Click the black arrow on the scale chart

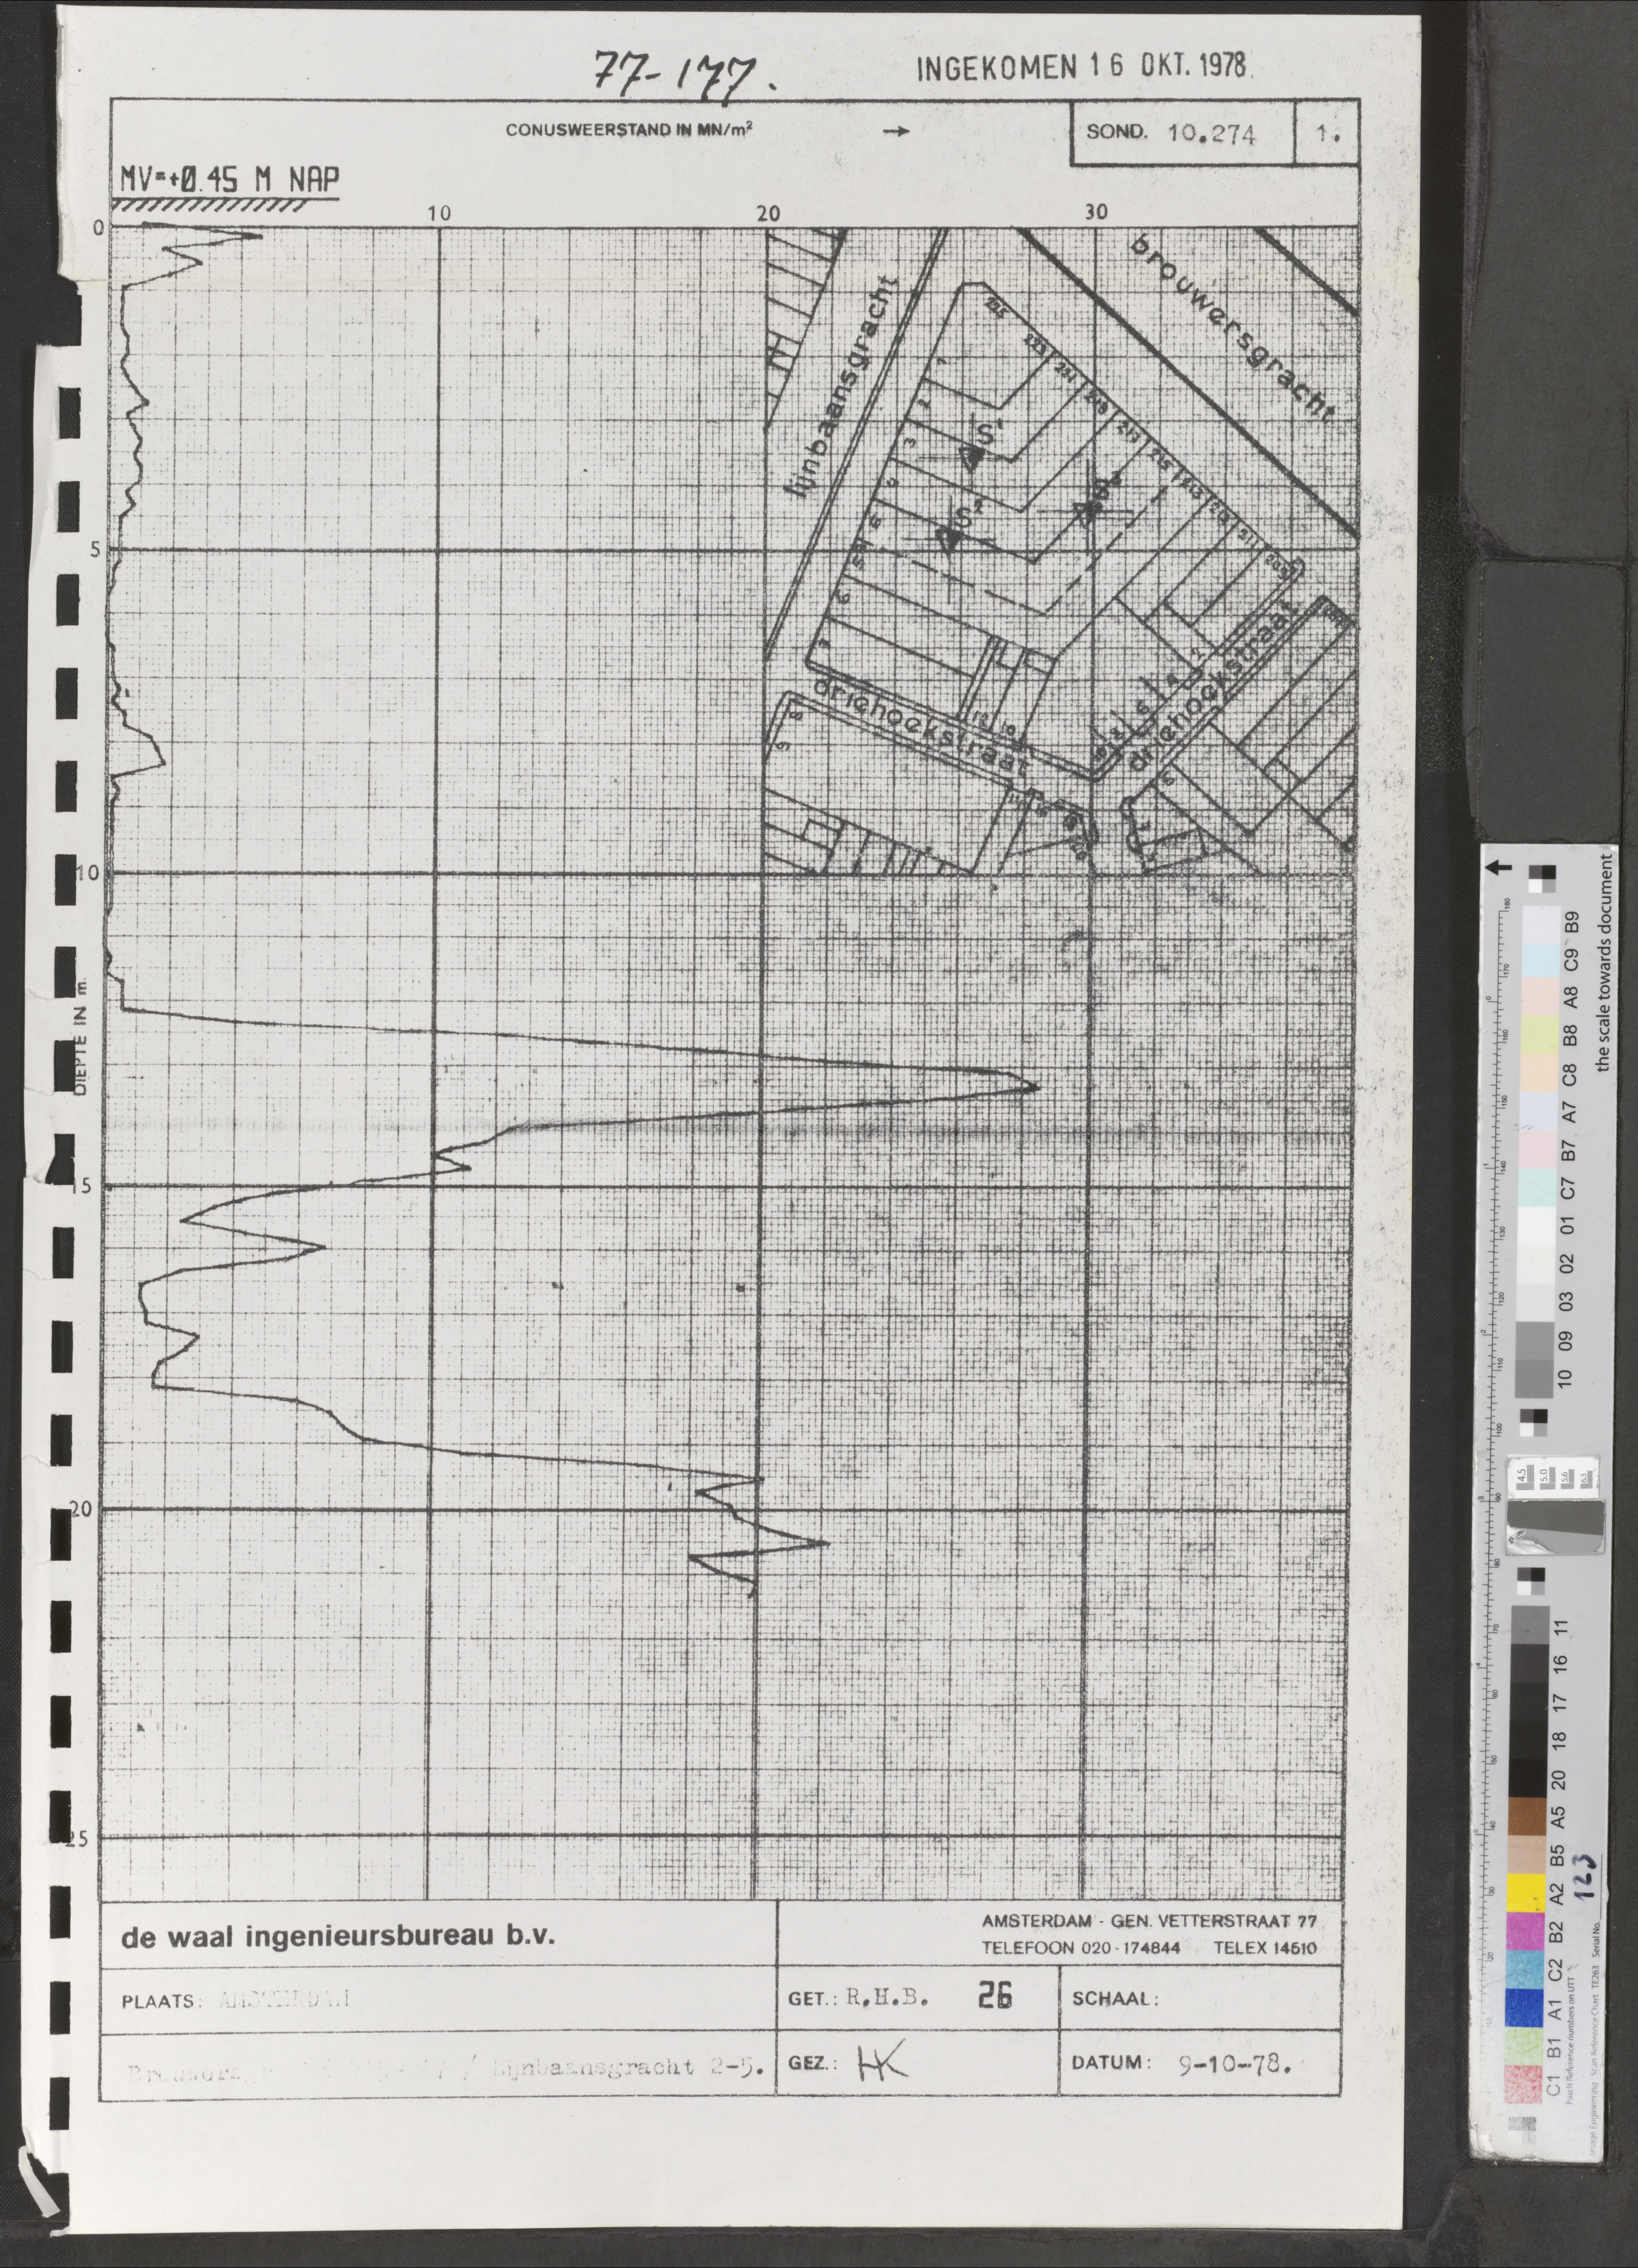point(1497,867)
